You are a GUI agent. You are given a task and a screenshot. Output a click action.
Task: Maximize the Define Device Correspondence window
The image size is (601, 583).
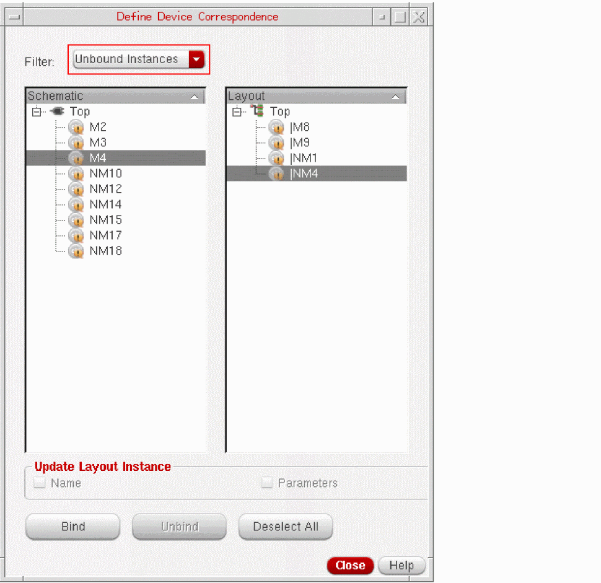(400, 17)
